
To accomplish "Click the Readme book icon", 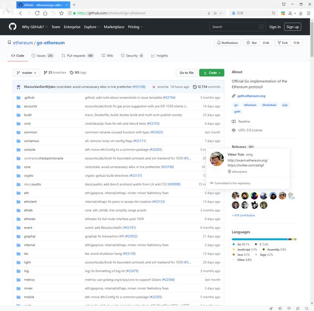I will (x=234, y=121).
